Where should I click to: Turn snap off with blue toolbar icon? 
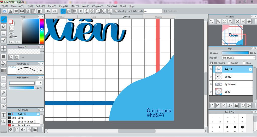[63, 11]
